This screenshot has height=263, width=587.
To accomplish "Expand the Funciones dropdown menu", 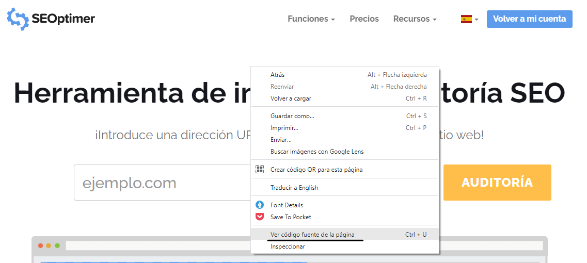I will tap(311, 19).
